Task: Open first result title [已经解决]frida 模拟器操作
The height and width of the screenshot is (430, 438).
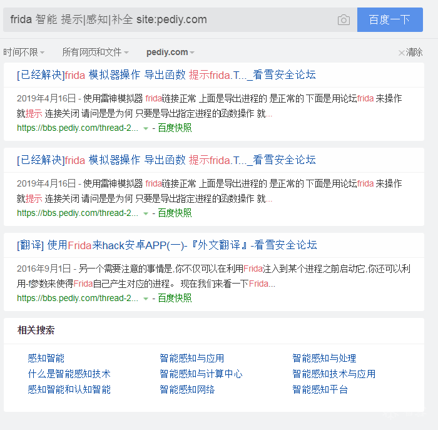Action: tap(166, 75)
